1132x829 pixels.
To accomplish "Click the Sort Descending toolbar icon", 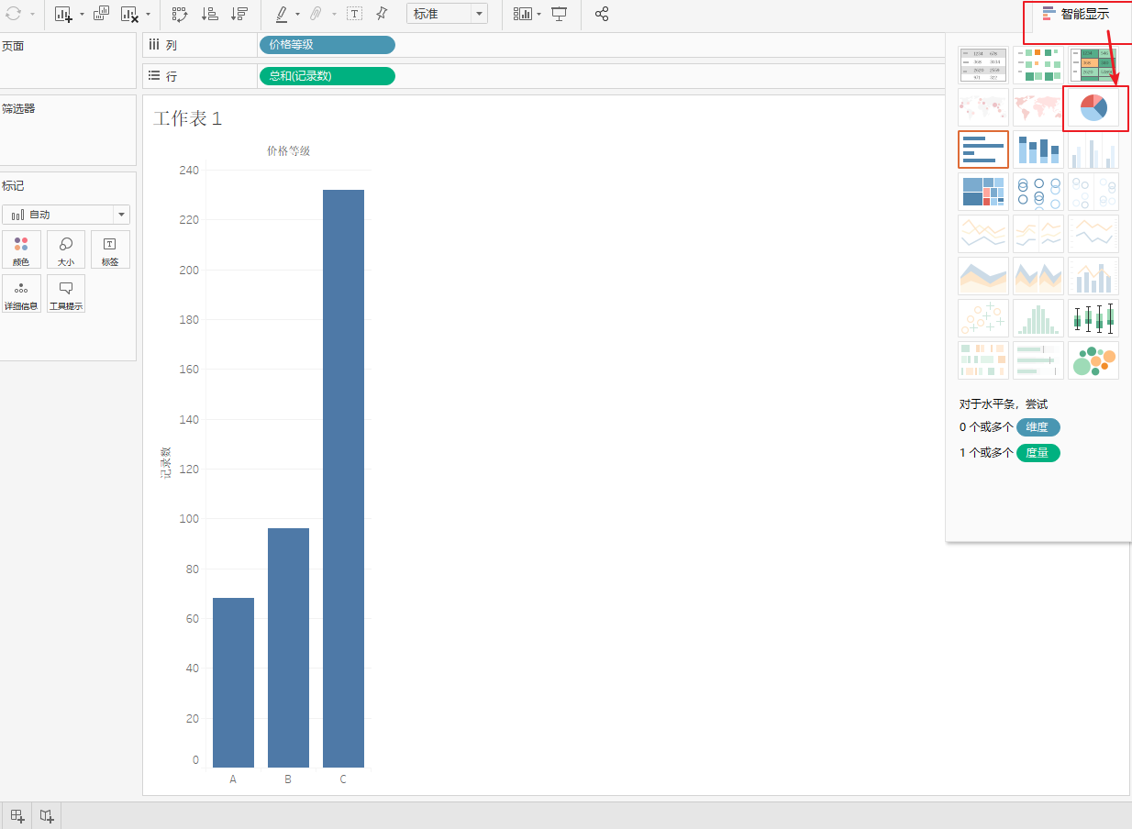I will [239, 14].
